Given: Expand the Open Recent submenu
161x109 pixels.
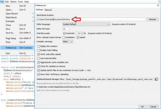Looking at the screenshot, I should click(17, 14).
